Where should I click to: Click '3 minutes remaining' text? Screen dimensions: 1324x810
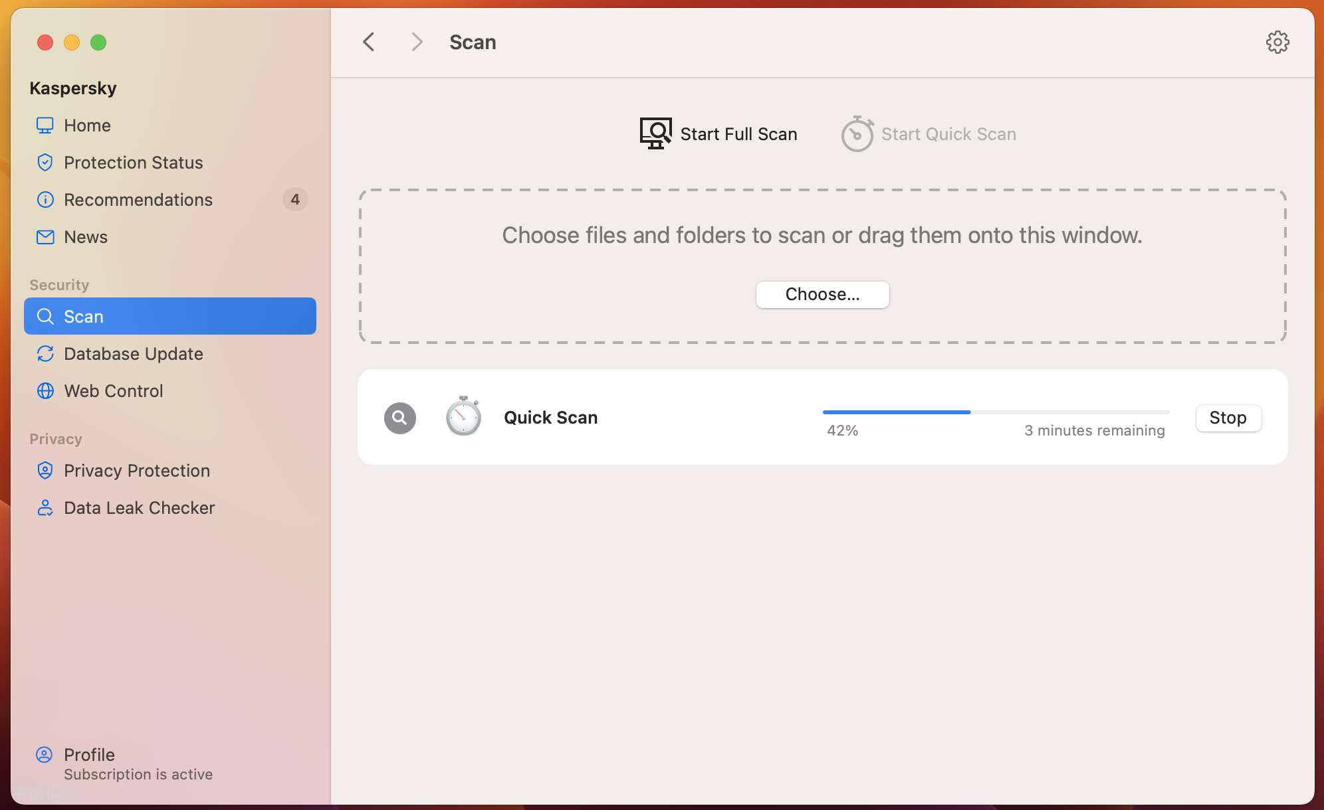click(x=1095, y=430)
